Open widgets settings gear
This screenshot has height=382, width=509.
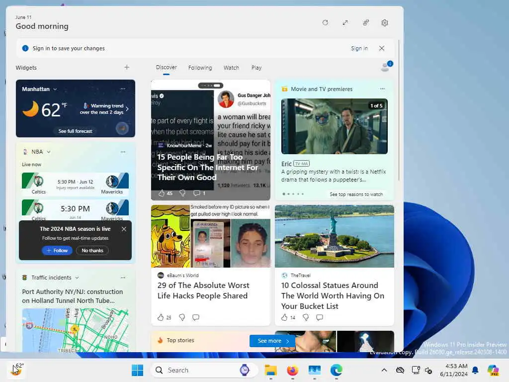[385, 23]
